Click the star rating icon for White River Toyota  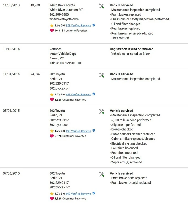point(52,25)
